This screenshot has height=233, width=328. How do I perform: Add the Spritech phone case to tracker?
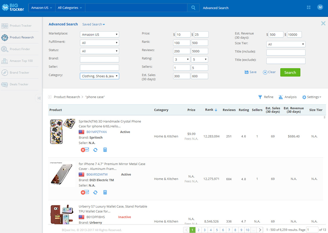84,150
